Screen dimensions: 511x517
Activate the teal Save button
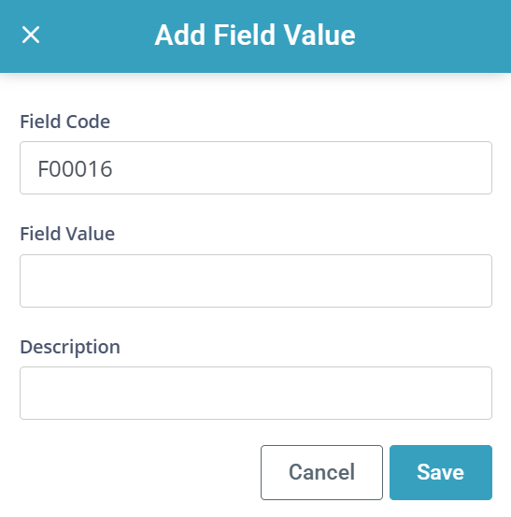pyautogui.click(x=441, y=472)
